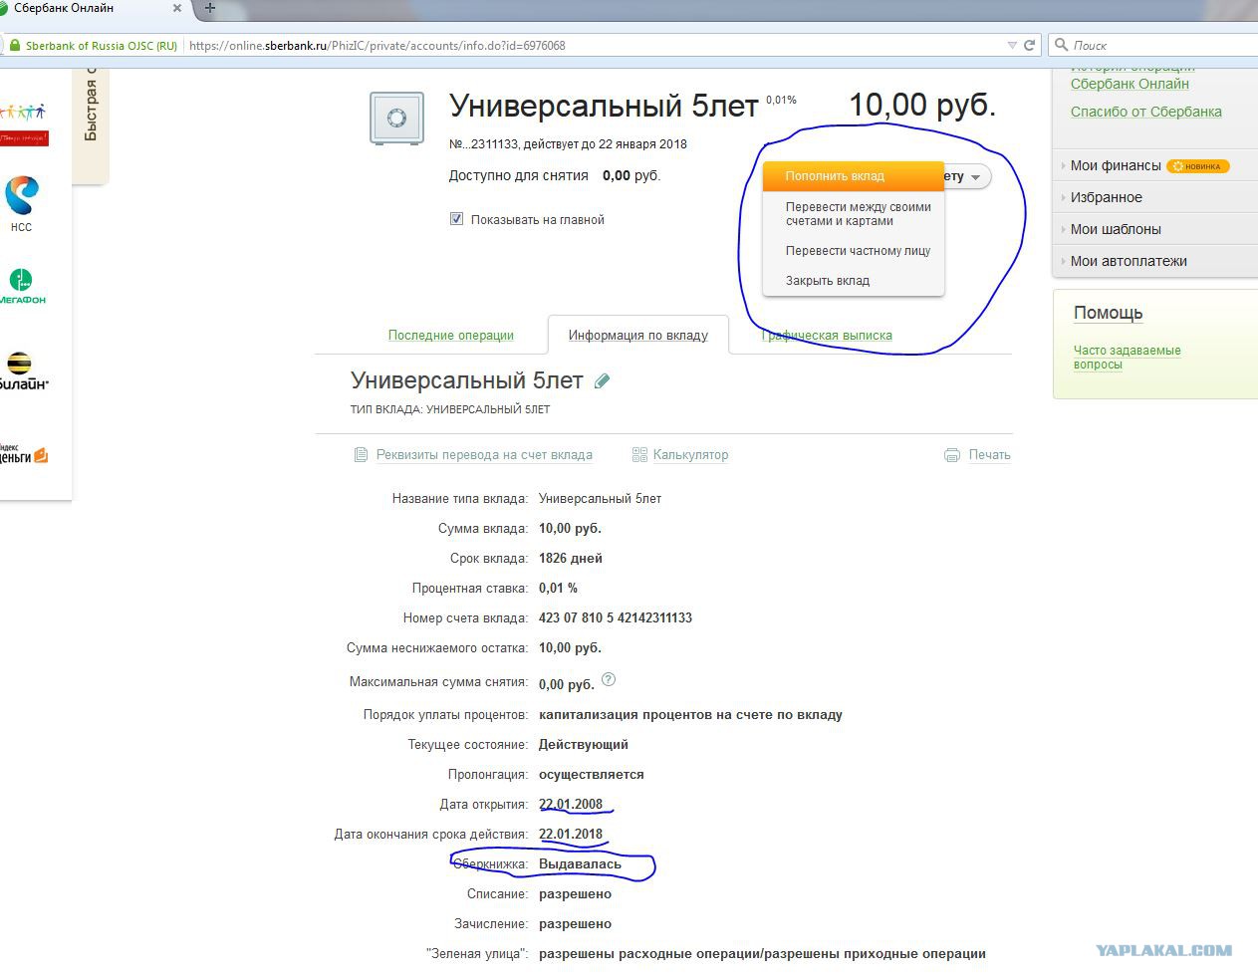Close the Сбербанк Онлайн browser tab
1258x980 pixels.
tap(177, 8)
